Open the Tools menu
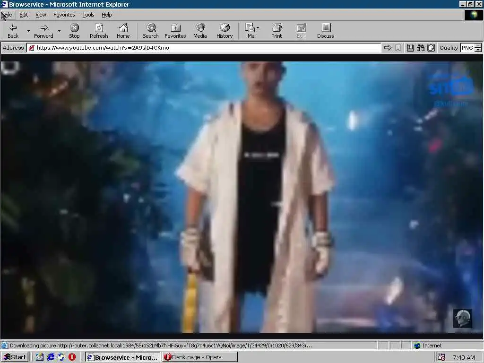 88,15
